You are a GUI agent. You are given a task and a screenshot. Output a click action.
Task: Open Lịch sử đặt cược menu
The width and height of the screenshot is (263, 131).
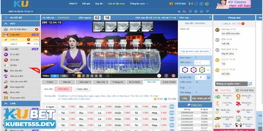pos(116,4)
